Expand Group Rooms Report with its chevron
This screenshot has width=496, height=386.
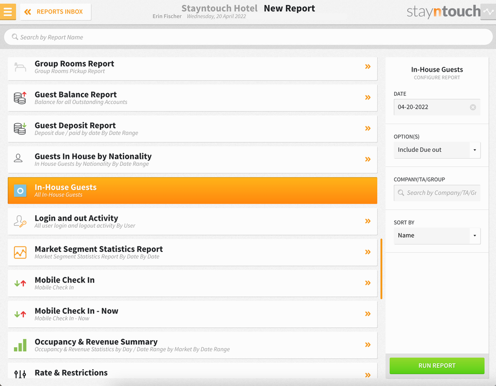pyautogui.click(x=368, y=67)
